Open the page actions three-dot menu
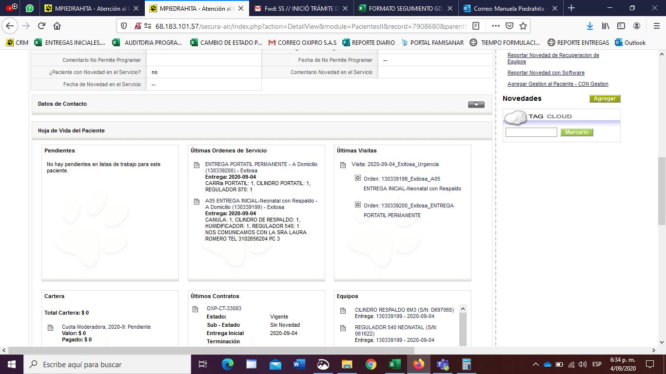 [496, 26]
